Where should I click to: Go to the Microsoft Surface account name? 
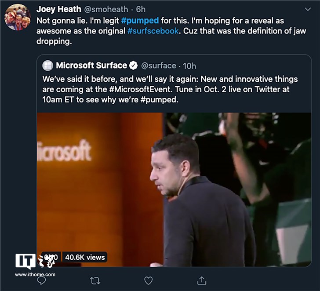(91, 65)
